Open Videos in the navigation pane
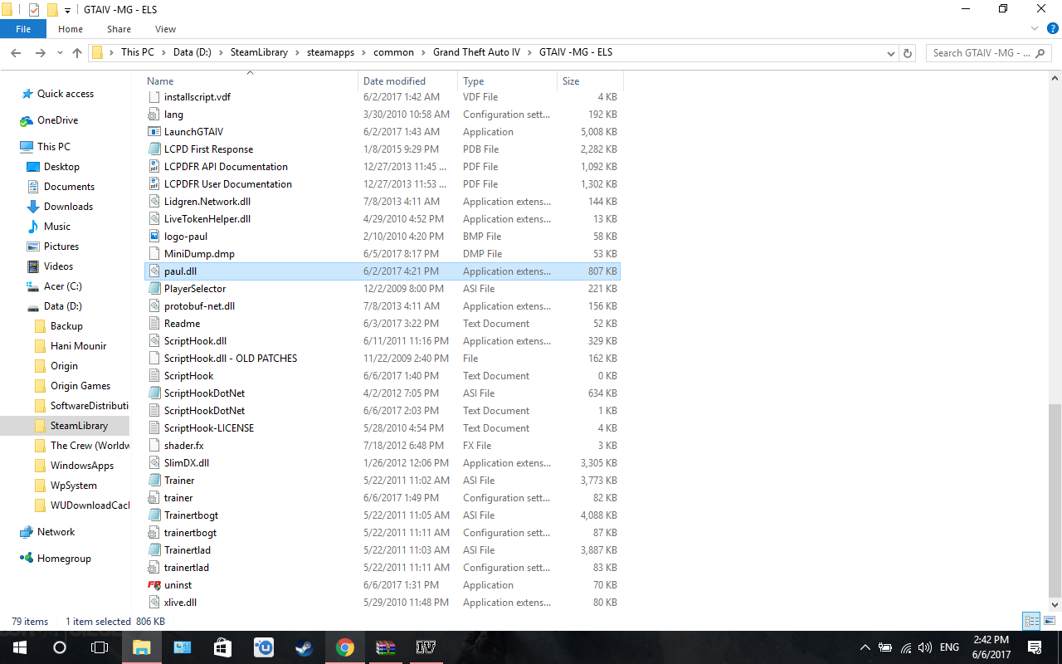Screen dimensions: 1062x664 [x=59, y=266]
